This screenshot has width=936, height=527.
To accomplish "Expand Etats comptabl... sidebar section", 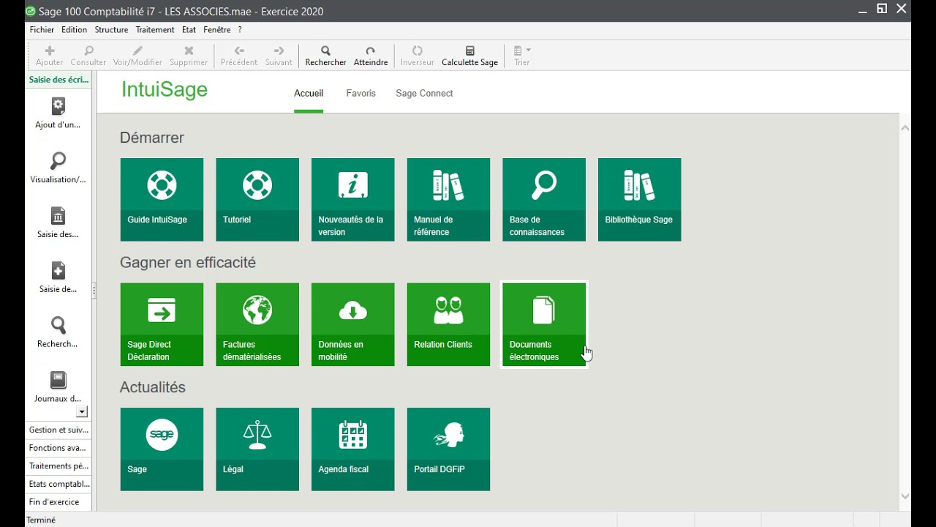I will click(58, 484).
